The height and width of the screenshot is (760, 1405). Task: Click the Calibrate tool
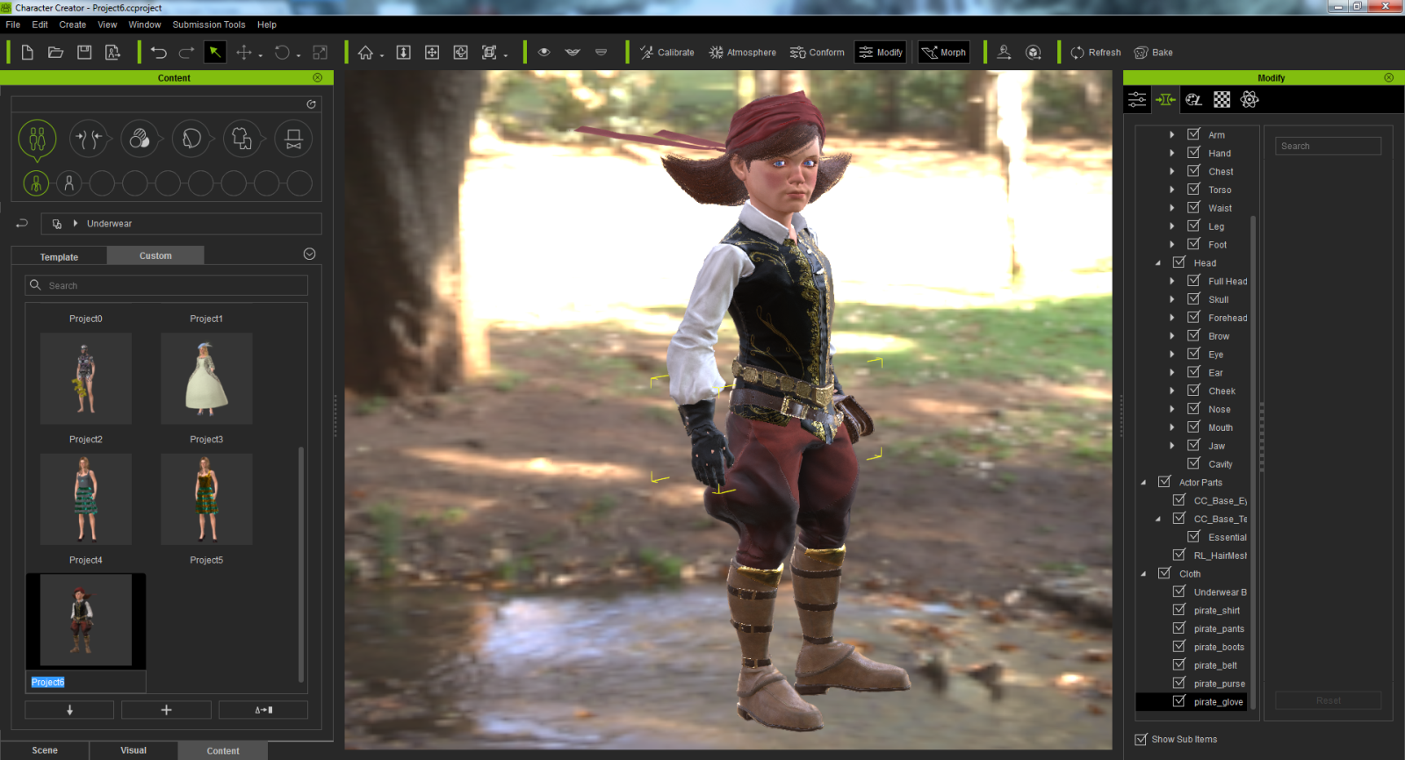667,53
